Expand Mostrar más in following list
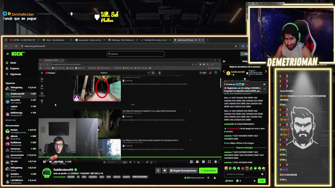This screenshot has width=335, height=188. pos(11,120)
